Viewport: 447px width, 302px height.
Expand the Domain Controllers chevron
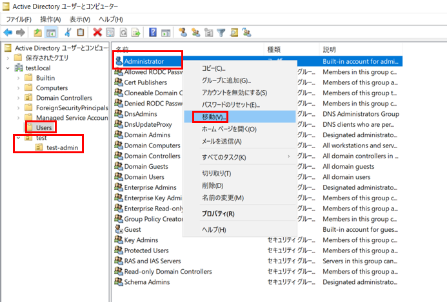pos(18,98)
